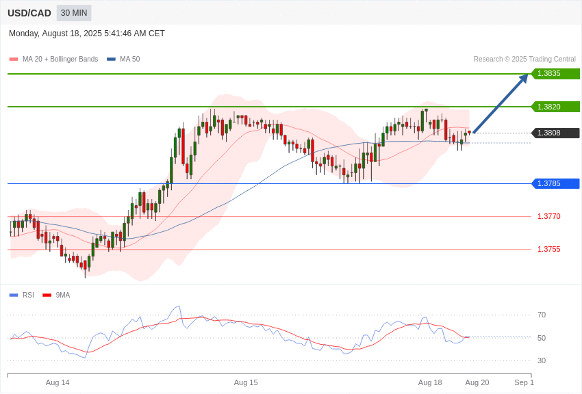Click the Aug 20 date label

point(477,382)
